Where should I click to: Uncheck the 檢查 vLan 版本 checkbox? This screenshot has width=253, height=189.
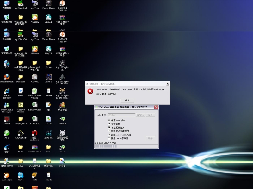109,120
